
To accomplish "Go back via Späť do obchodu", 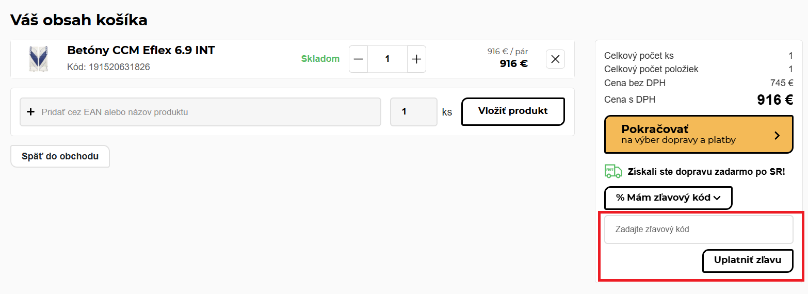I will tap(60, 156).
